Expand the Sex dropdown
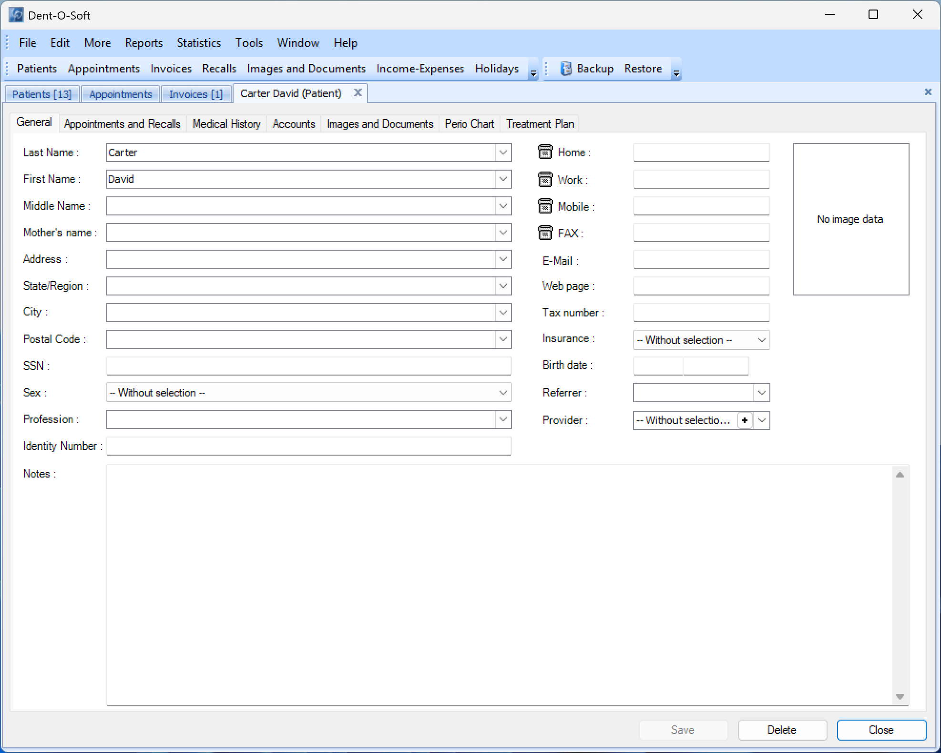Screen dimensions: 941x753 [x=503, y=393]
